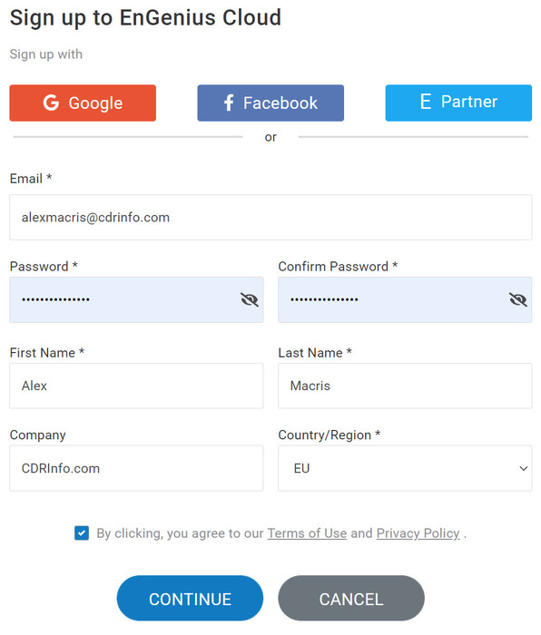The height and width of the screenshot is (635, 541).
Task: Uncheck the Terms agreement checkbox
Action: point(82,533)
